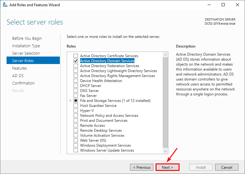This screenshot has width=245, height=174.
Task: Go to Before You Begin step
Action: (x=27, y=39)
